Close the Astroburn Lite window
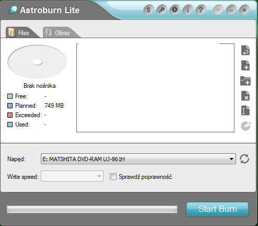 [244, 10]
